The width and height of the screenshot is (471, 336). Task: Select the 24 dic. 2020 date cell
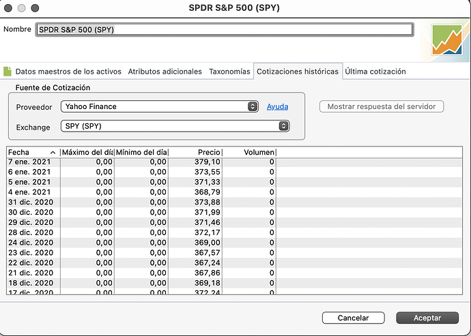point(31,243)
